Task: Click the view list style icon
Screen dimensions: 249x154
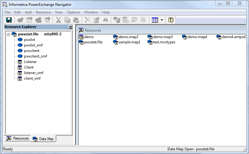Action: click(155, 20)
